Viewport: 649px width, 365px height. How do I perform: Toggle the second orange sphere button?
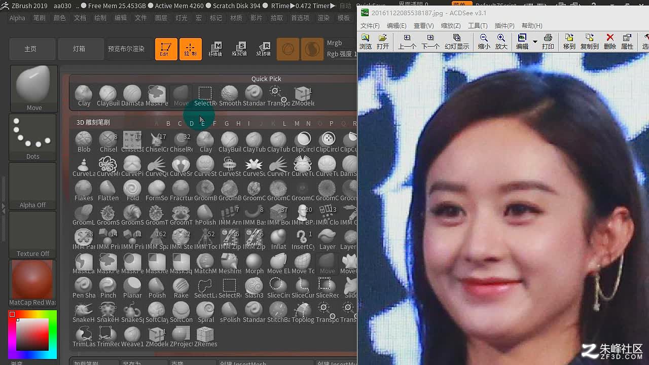pos(312,49)
